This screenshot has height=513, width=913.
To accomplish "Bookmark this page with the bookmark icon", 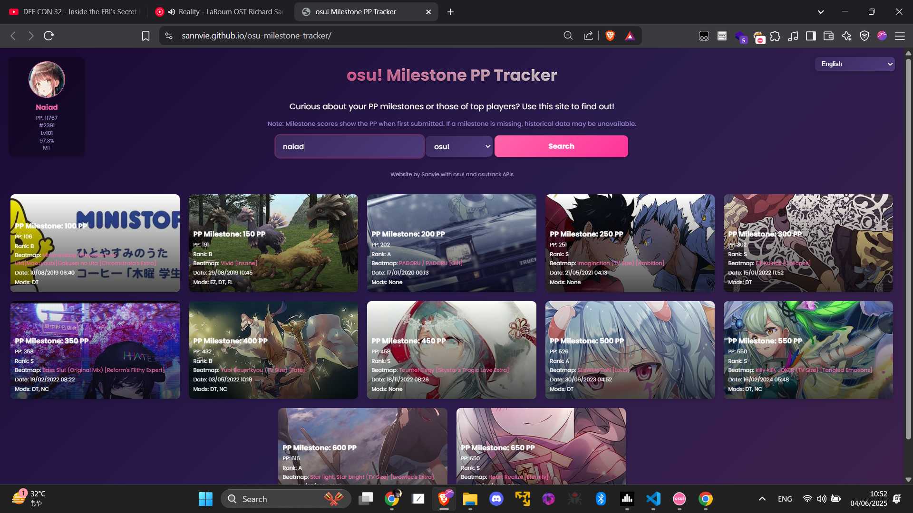I will click(146, 36).
